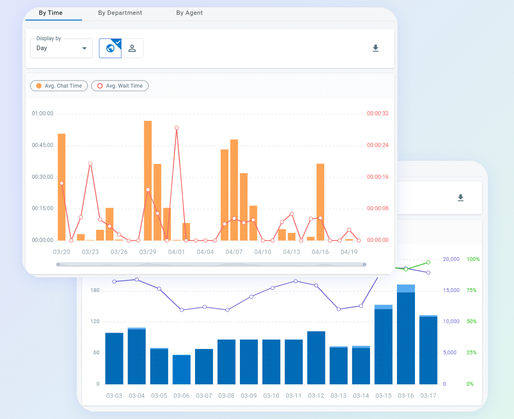Open the By Department tab
Screen dimensions: 514x419
[x=120, y=13]
